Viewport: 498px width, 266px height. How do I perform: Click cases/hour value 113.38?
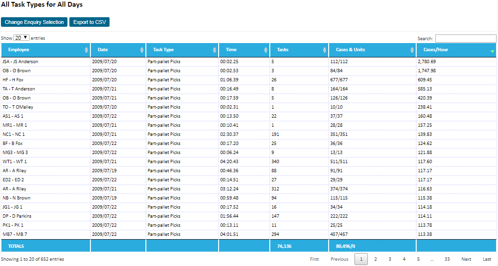tap(425, 234)
